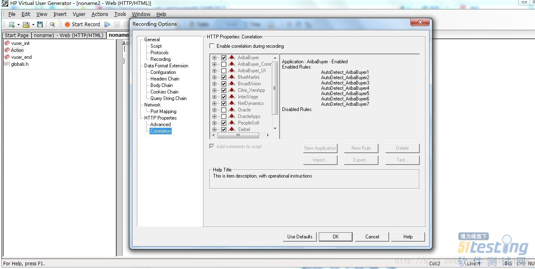Switch to noname1 - Web (HTTP/HTML) tab
The width and height of the screenshot is (535, 269).
tap(68, 36)
